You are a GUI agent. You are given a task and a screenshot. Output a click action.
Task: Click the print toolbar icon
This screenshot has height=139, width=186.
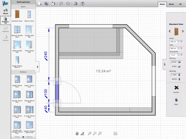[53, 3]
